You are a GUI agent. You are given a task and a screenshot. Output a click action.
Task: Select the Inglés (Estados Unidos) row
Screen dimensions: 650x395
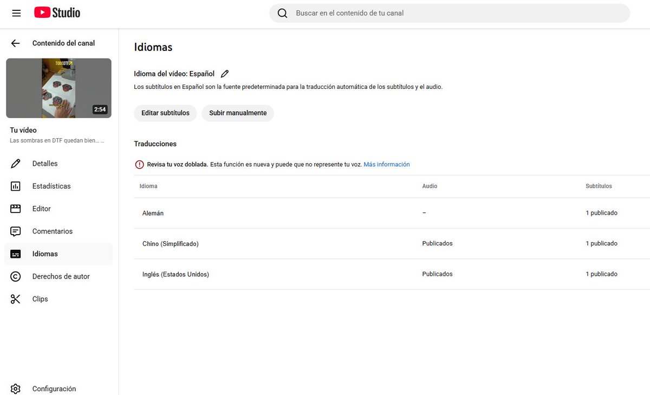coord(392,274)
